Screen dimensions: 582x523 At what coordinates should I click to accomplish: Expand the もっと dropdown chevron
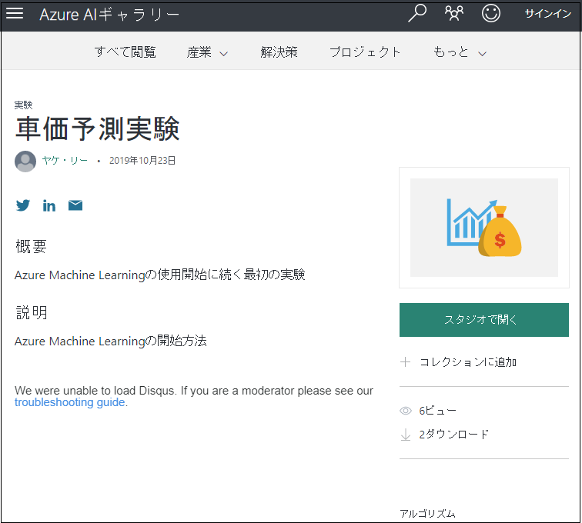(x=482, y=54)
